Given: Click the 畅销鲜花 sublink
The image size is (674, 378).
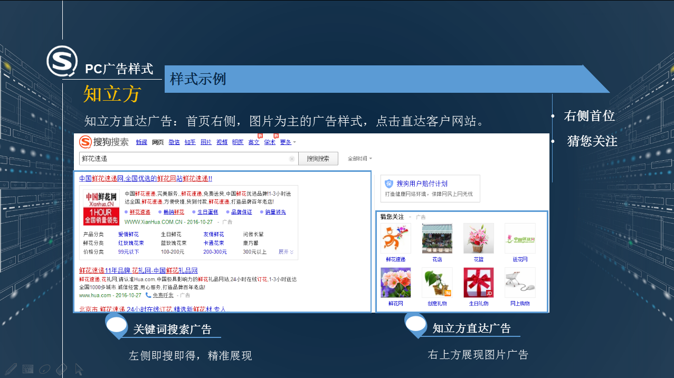Looking at the screenshot, I should (174, 212).
